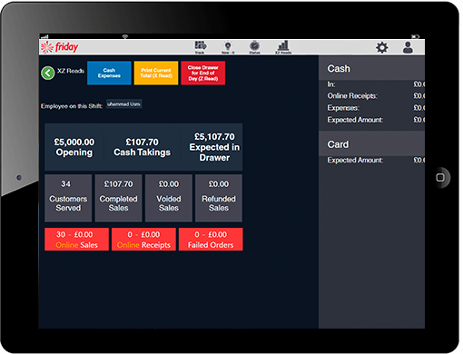This screenshot has height=354, width=463.
Task: Open the New orders lightbulb icon
Action: click(x=228, y=47)
